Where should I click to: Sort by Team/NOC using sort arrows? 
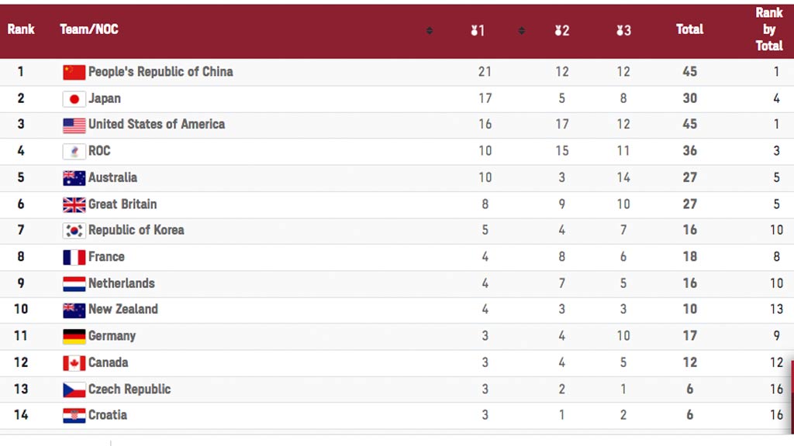(x=430, y=31)
